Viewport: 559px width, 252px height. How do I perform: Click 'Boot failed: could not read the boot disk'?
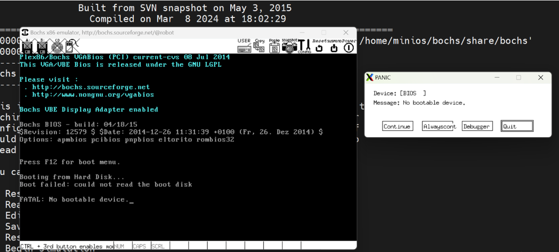(x=106, y=184)
